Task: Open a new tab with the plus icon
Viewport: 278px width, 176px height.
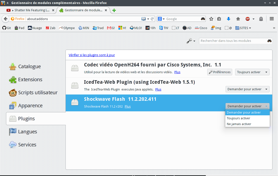Action: tap(114, 10)
